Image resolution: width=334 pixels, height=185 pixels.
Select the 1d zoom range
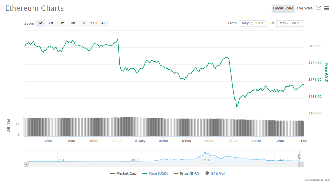pyautogui.click(x=40, y=23)
